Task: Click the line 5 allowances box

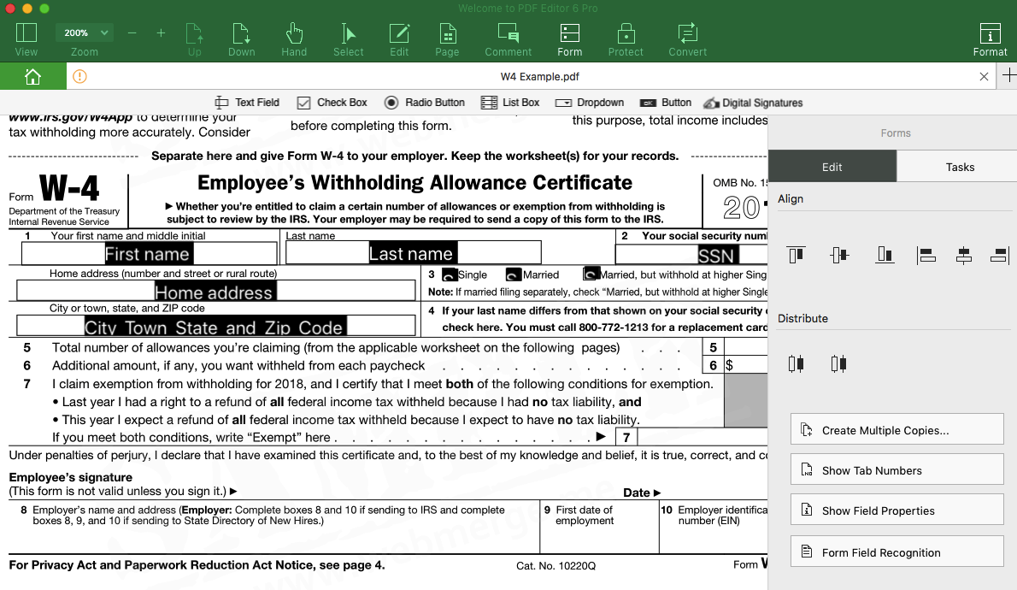Action: click(x=746, y=347)
